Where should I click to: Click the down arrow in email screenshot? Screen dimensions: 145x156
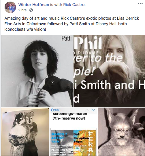click(x=93, y=110)
